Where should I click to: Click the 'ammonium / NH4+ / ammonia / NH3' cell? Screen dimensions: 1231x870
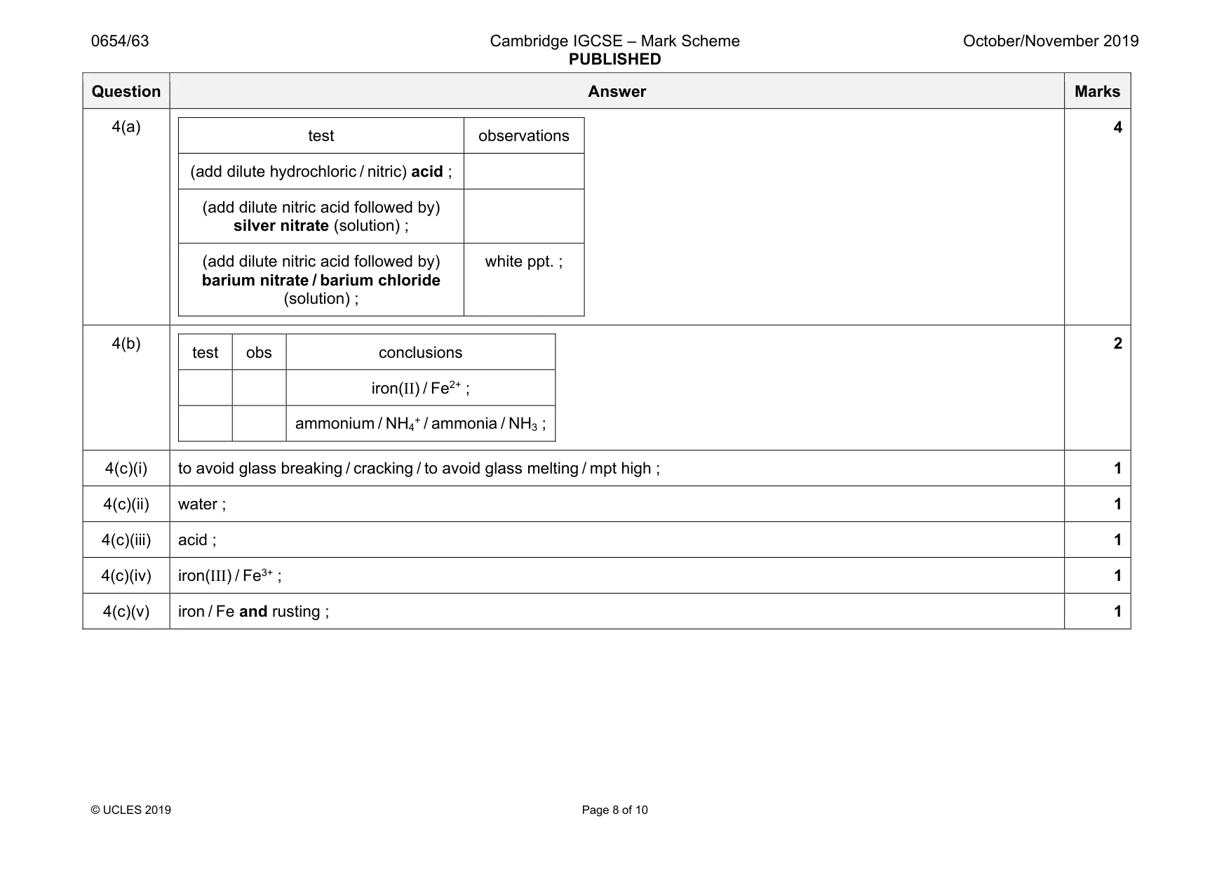tap(421, 423)
